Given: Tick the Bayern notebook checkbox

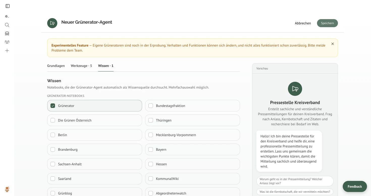Looking at the screenshot, I should [151, 149].
